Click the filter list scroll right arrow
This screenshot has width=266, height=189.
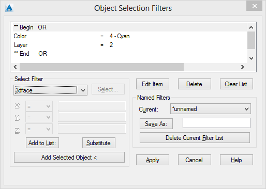pos(243,67)
